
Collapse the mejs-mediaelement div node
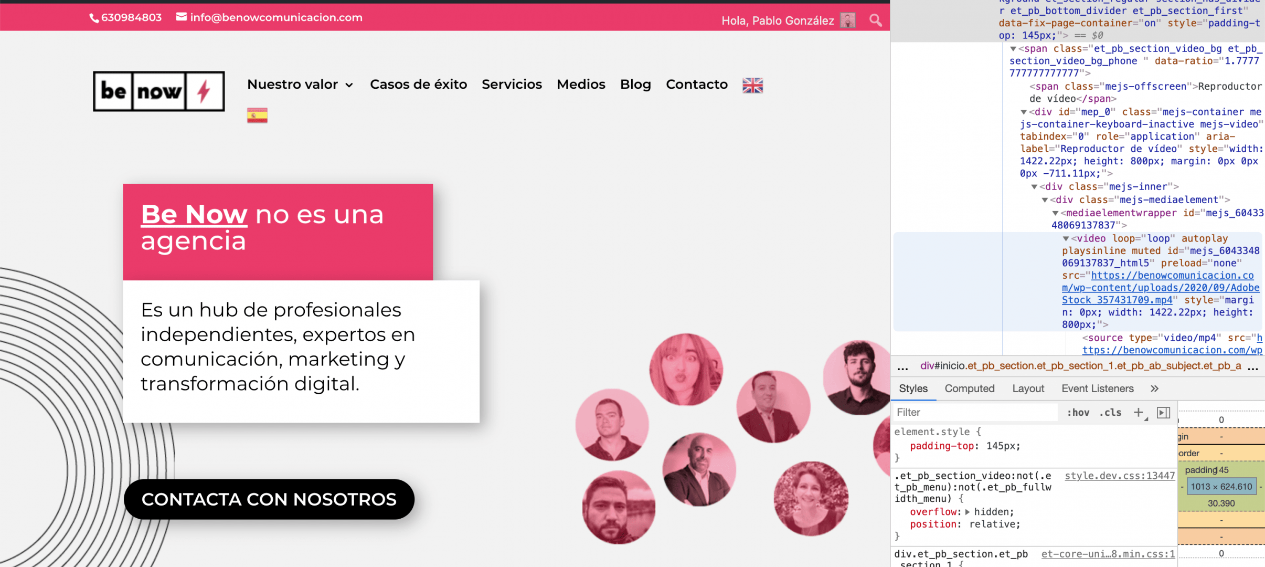click(x=1045, y=200)
